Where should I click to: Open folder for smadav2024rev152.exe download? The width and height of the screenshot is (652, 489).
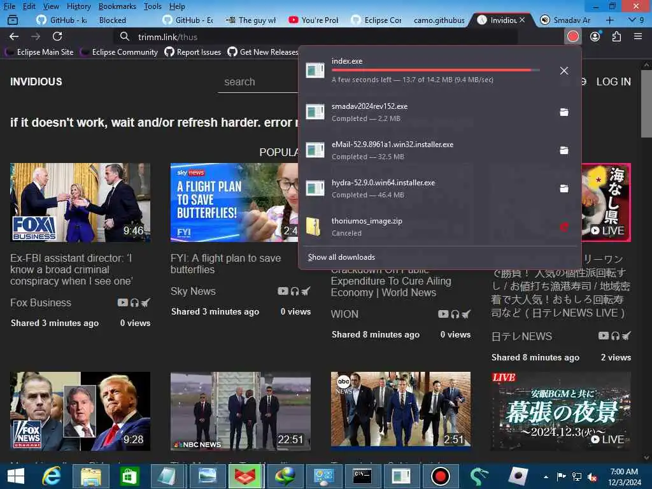(x=564, y=112)
